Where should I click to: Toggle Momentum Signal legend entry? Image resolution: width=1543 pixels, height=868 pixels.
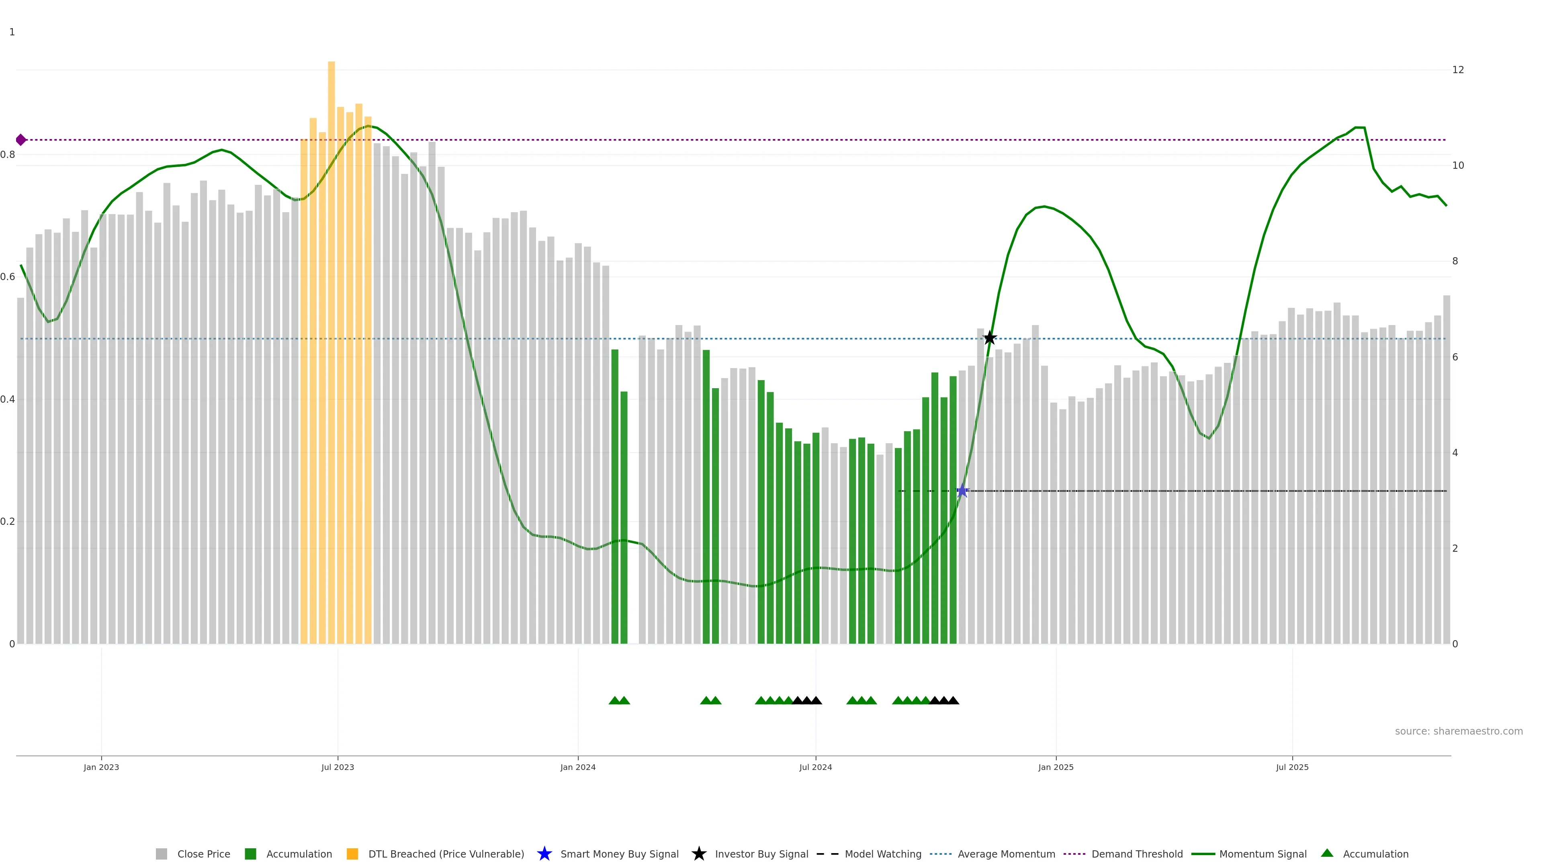pyautogui.click(x=1263, y=854)
